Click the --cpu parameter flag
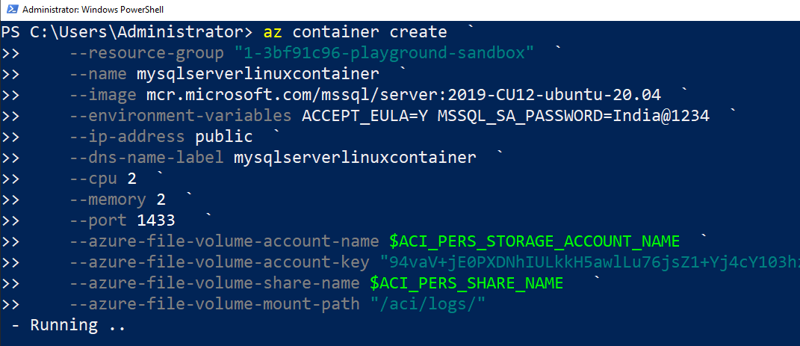Image resolution: width=800 pixels, height=346 pixels. point(93,179)
